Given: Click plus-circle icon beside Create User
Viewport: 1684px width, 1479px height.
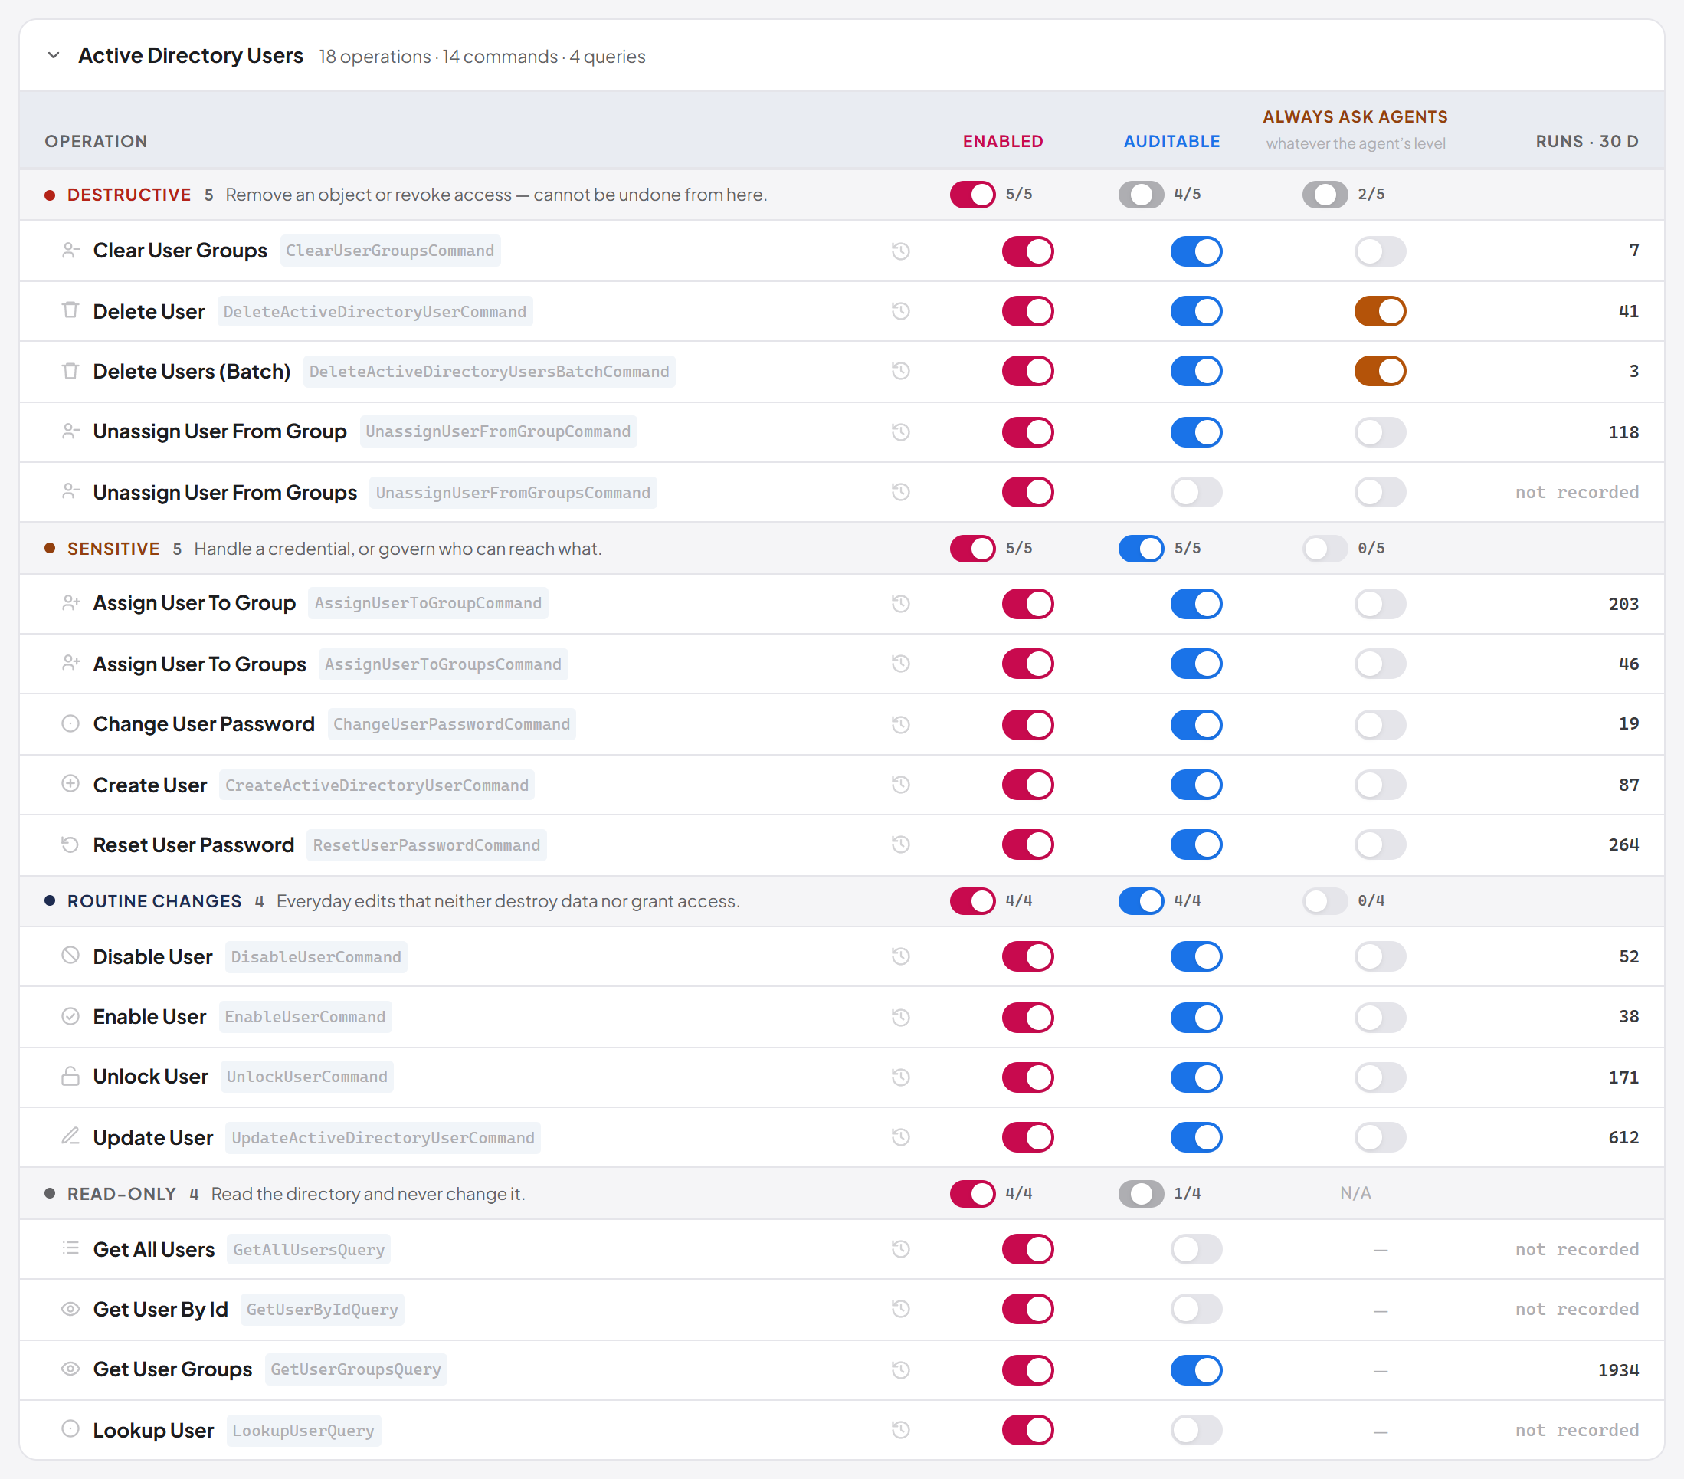Looking at the screenshot, I should (x=70, y=784).
